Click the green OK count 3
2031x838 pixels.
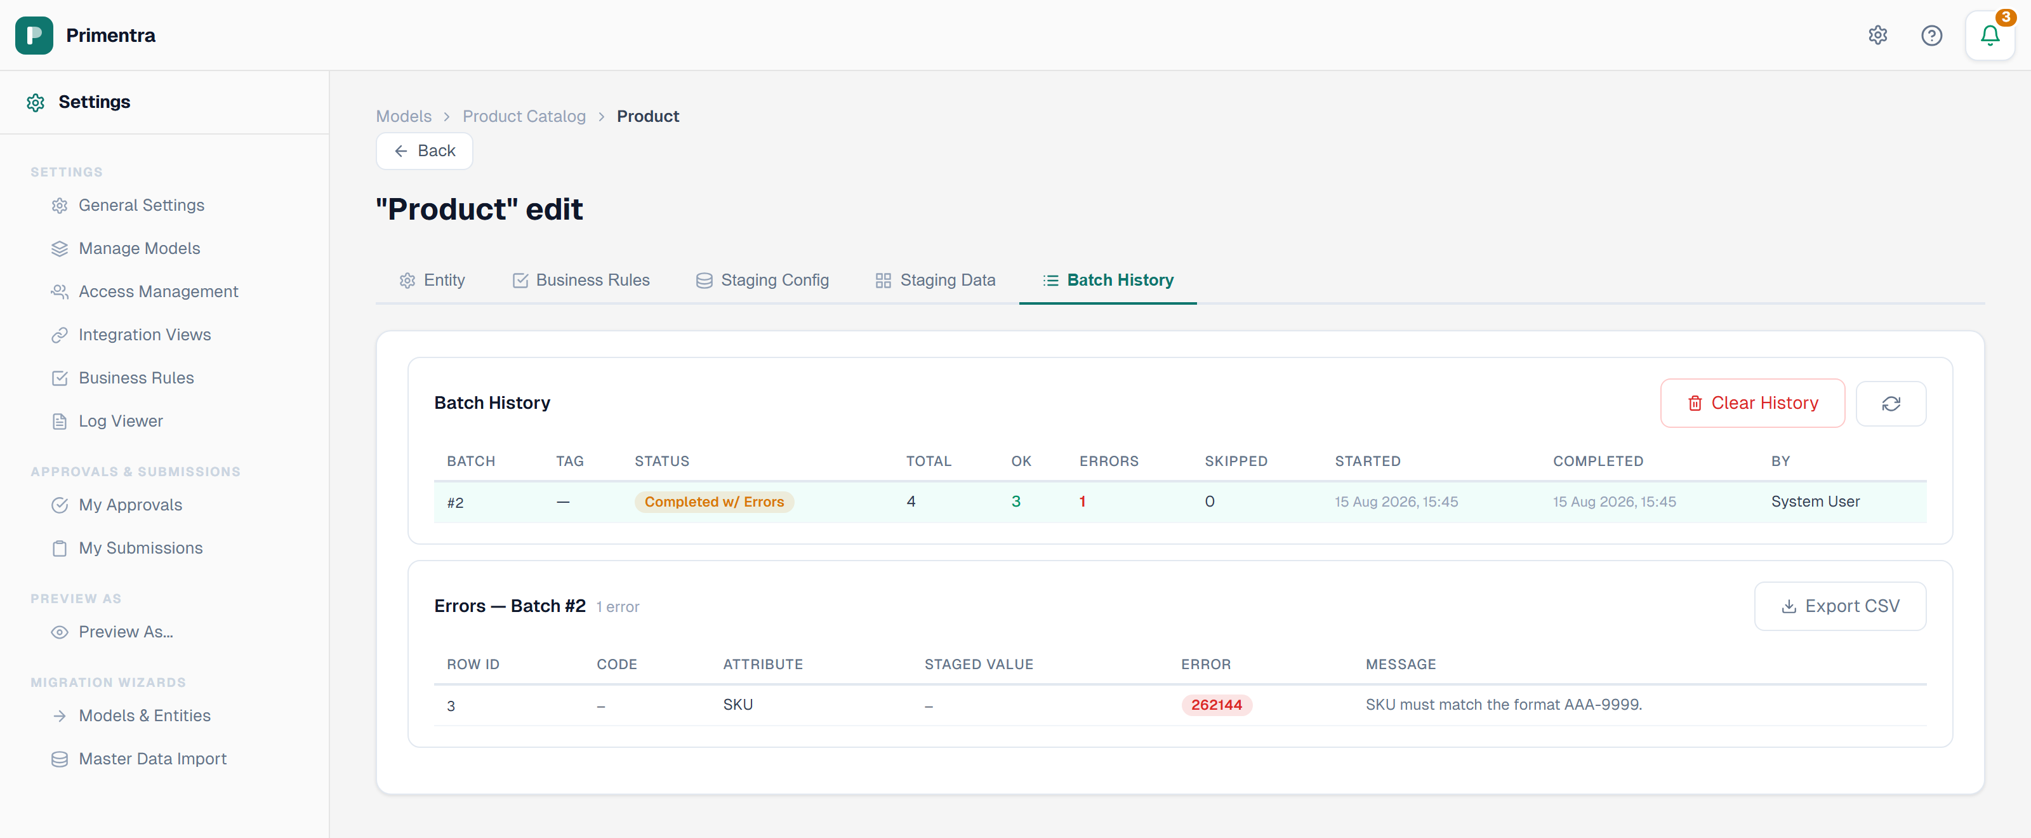[1016, 502]
